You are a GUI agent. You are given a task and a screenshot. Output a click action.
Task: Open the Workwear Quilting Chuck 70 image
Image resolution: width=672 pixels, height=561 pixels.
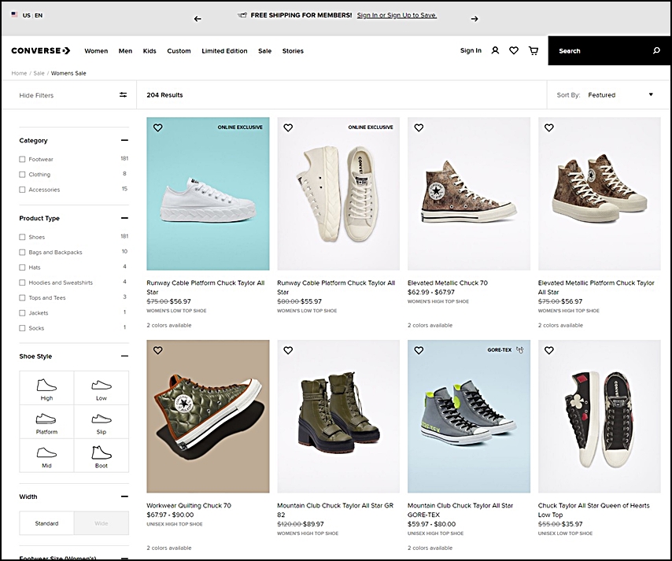pos(208,416)
